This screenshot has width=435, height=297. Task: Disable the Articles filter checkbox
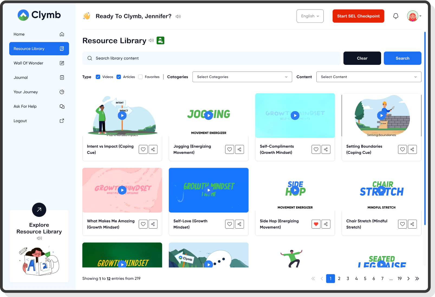(x=119, y=77)
